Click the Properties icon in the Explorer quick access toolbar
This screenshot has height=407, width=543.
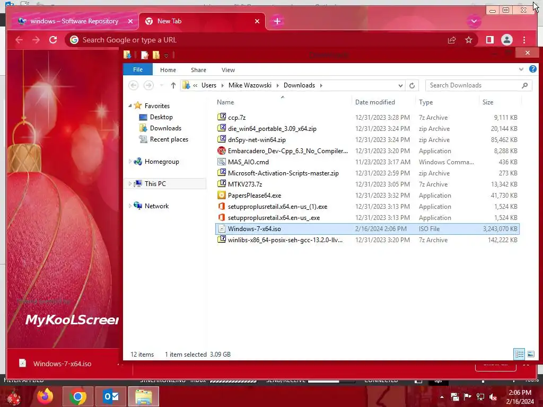[x=145, y=55]
